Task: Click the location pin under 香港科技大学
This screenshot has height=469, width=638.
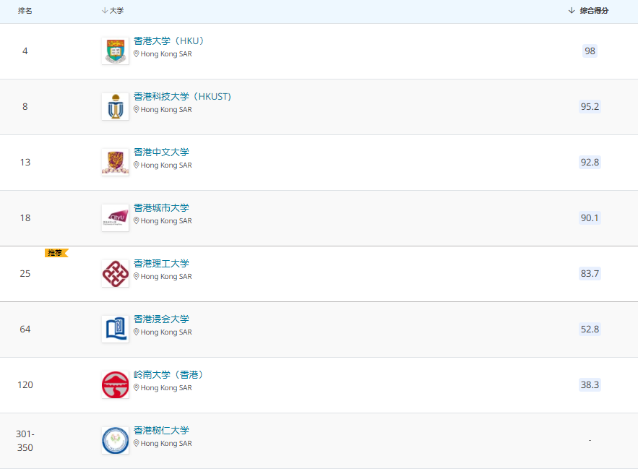Action: click(137, 110)
